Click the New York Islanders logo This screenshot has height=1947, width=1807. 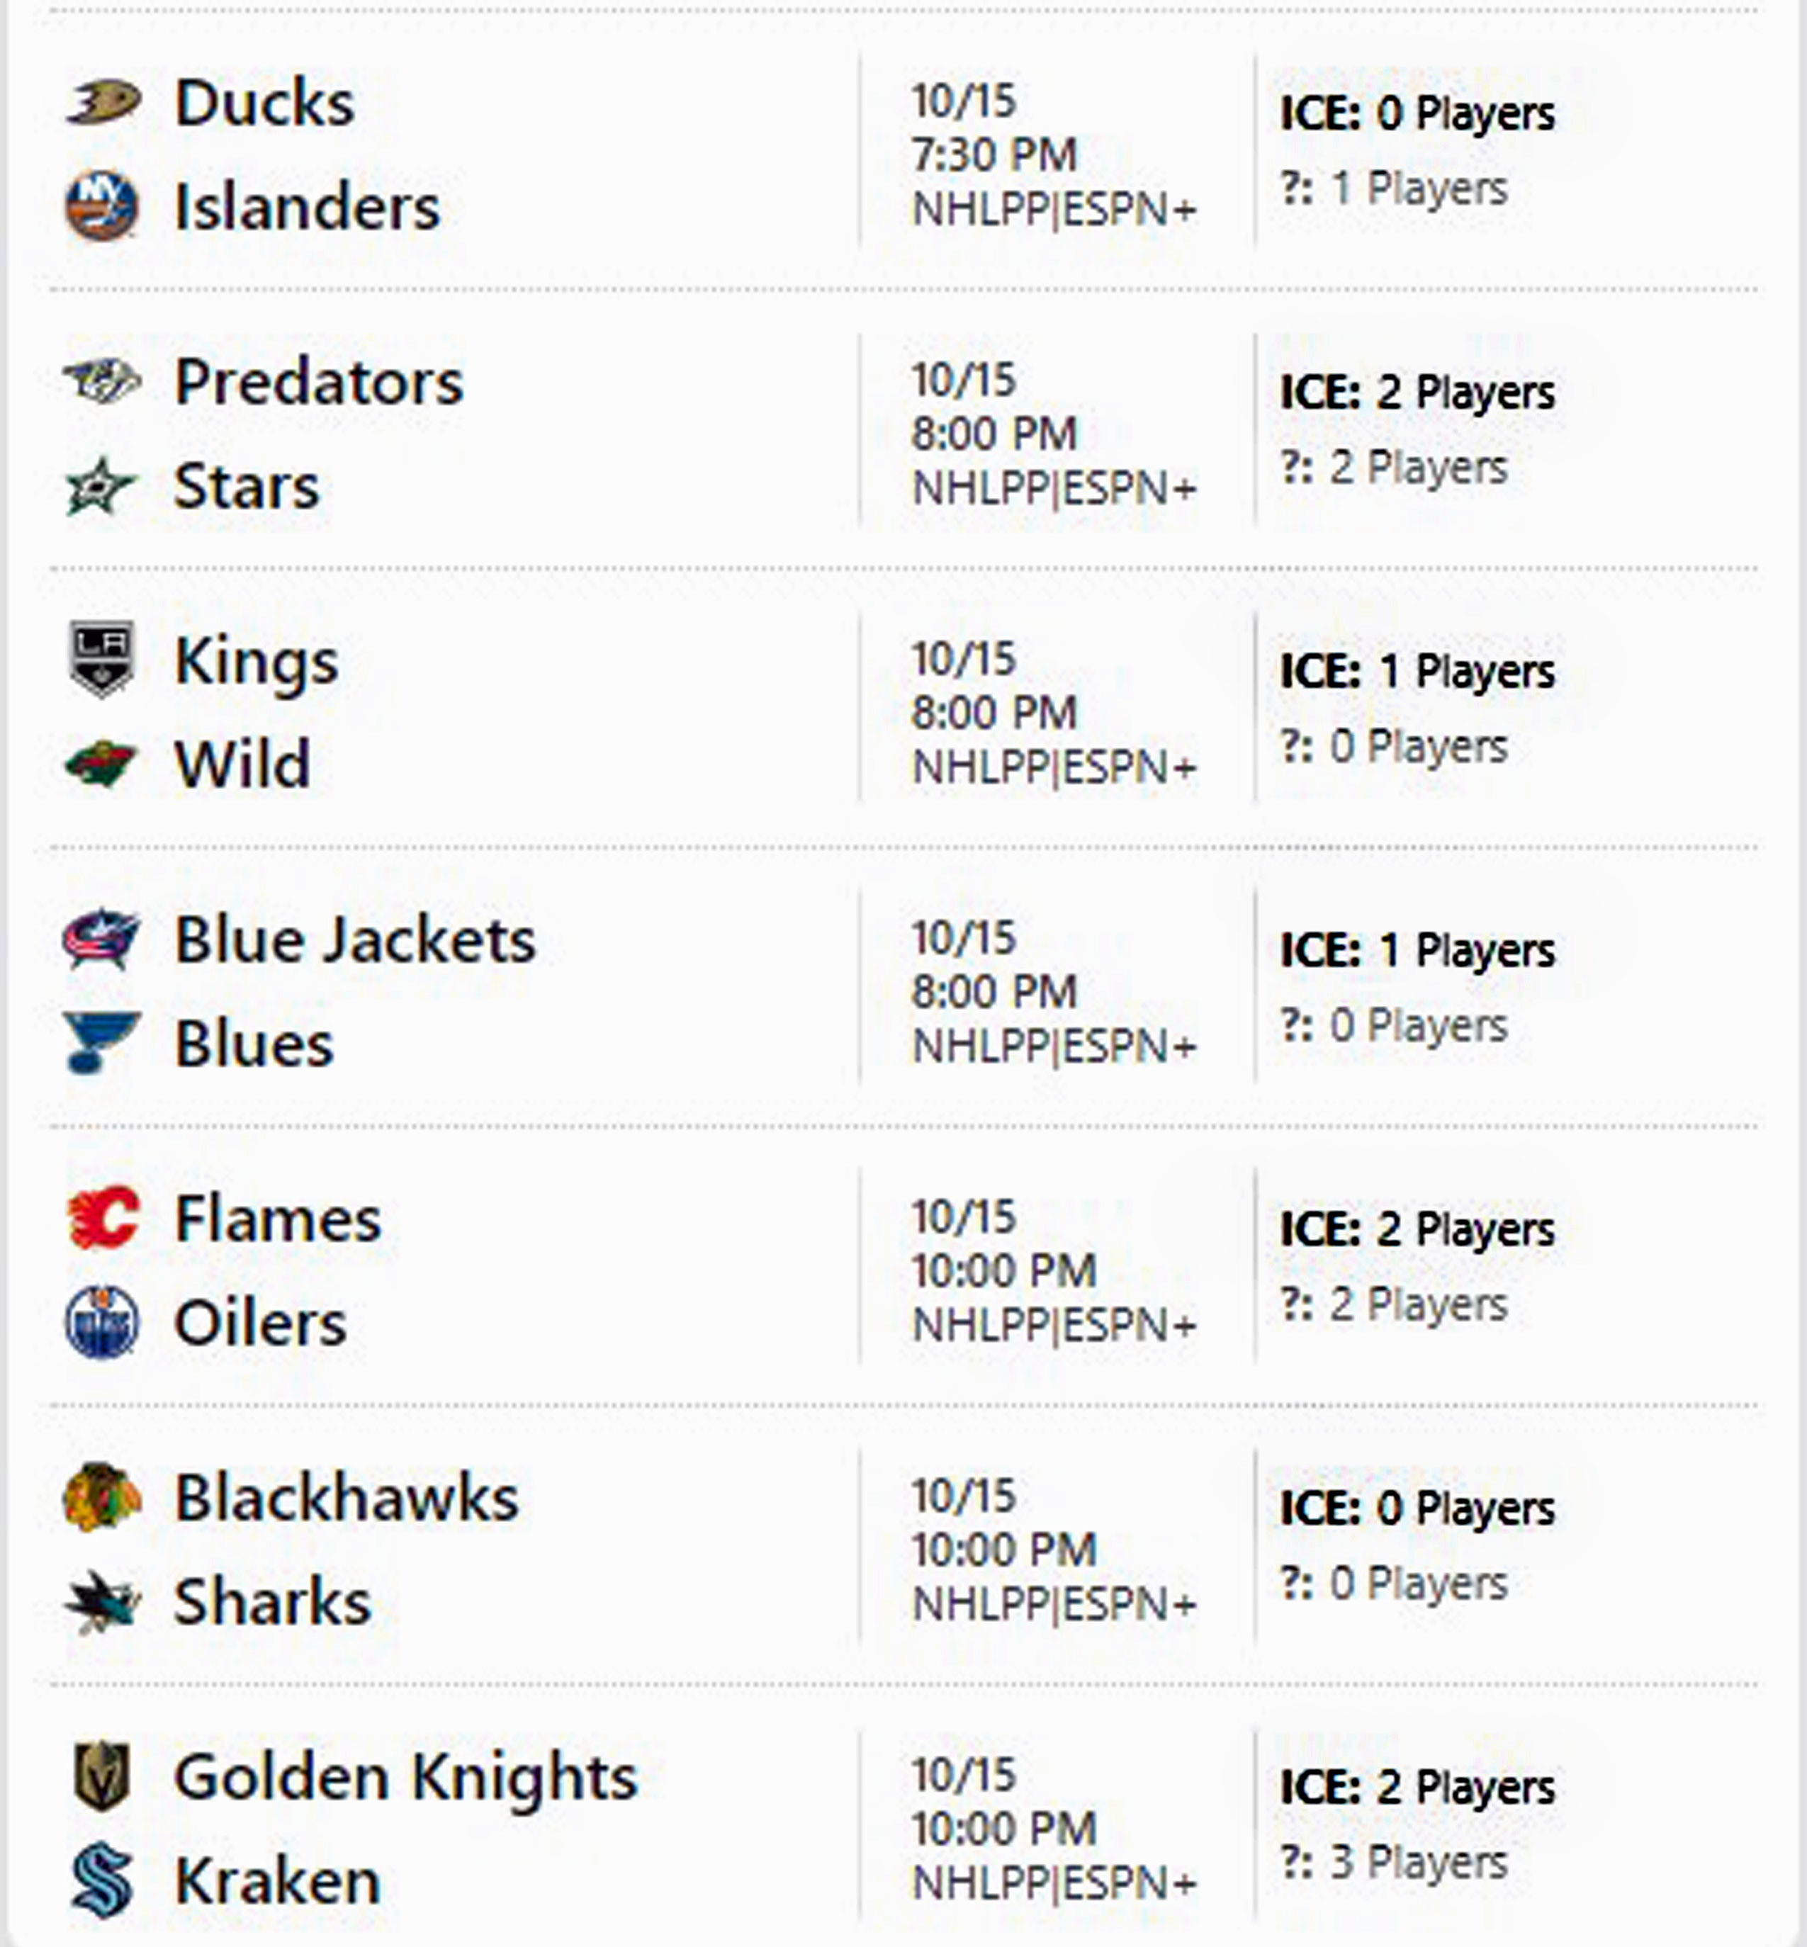tap(102, 206)
